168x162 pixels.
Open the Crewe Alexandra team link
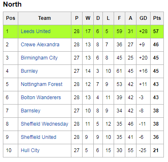[x=40, y=45]
